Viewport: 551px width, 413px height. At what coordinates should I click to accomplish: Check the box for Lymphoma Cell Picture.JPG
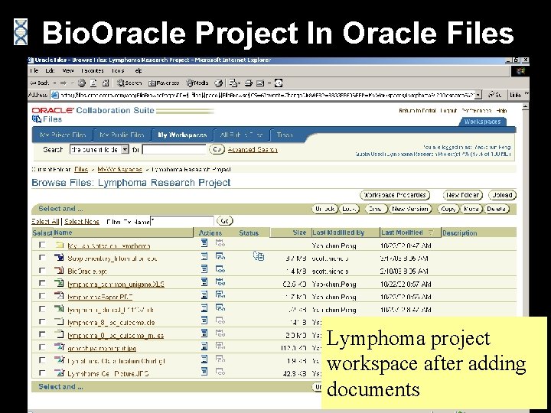coord(42,372)
